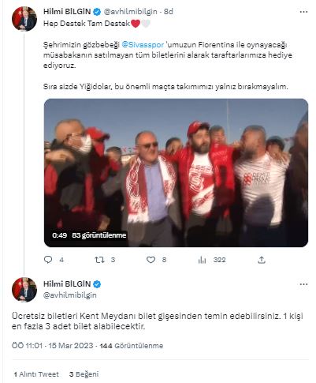Like the tweet using heart icon
Screen dimensions: 316x383
[151, 260]
